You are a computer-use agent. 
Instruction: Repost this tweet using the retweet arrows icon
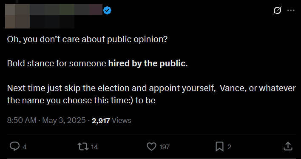[x=83, y=147]
